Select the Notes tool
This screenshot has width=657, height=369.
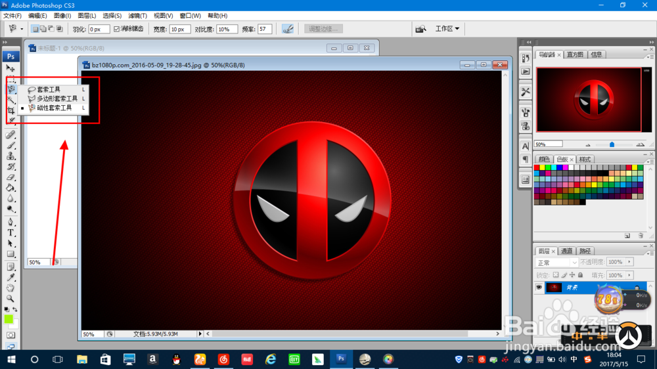point(11,267)
